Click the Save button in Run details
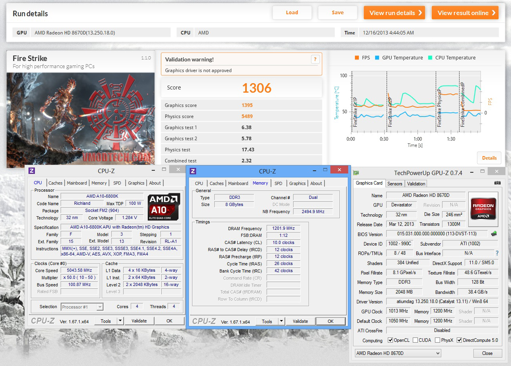Screen dimensions: 511x366 (337, 13)
